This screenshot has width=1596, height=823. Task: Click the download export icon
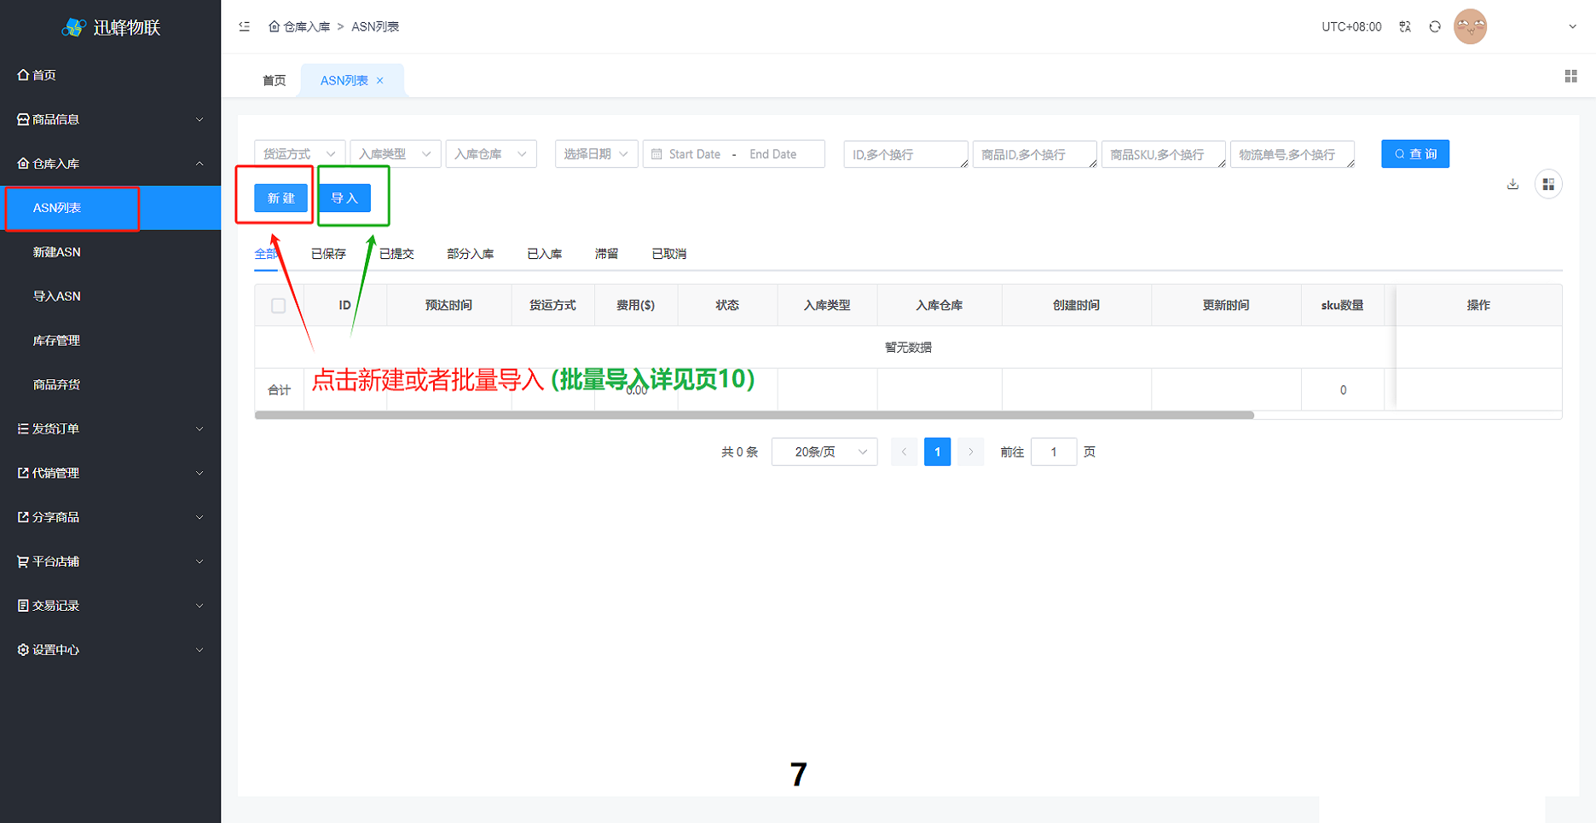coord(1512,184)
